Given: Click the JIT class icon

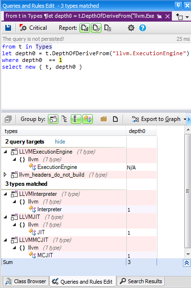Looking at the screenshot, I should (33, 232).
